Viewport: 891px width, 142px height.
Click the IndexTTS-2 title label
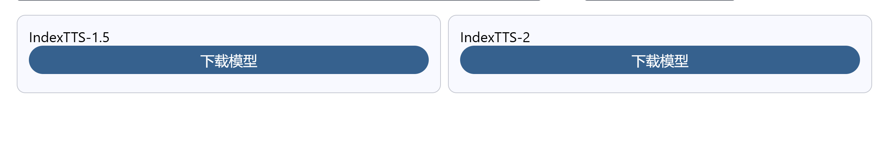click(x=495, y=38)
